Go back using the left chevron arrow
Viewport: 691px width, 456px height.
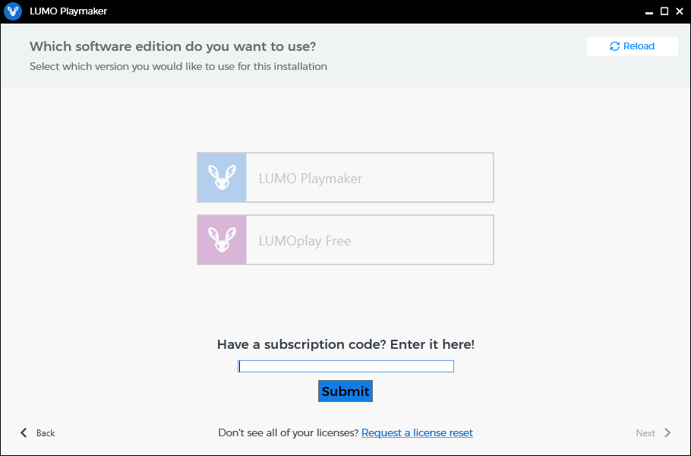pos(24,432)
